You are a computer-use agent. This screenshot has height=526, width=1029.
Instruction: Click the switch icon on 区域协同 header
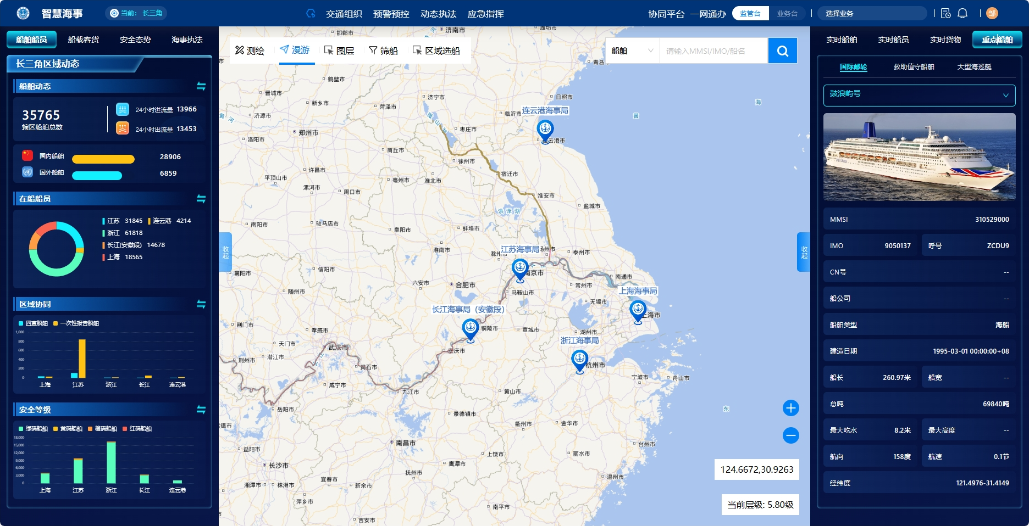(201, 304)
